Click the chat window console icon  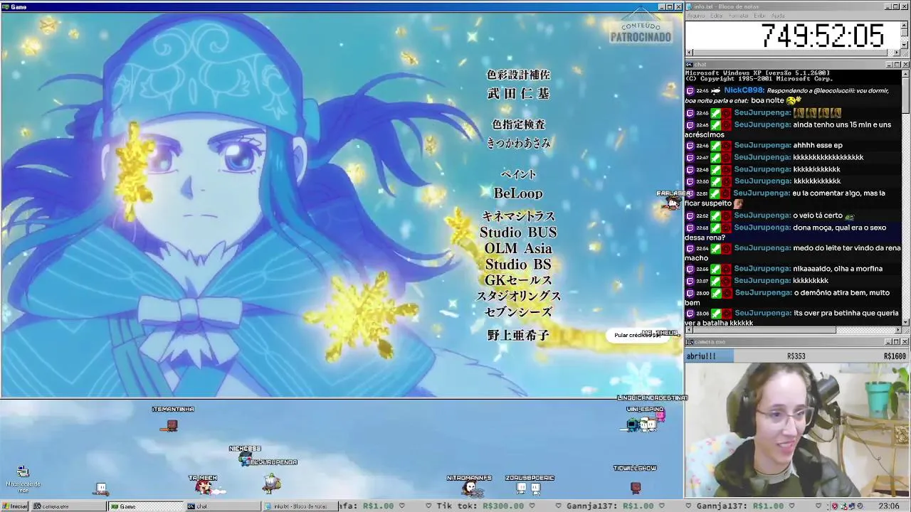(690, 65)
